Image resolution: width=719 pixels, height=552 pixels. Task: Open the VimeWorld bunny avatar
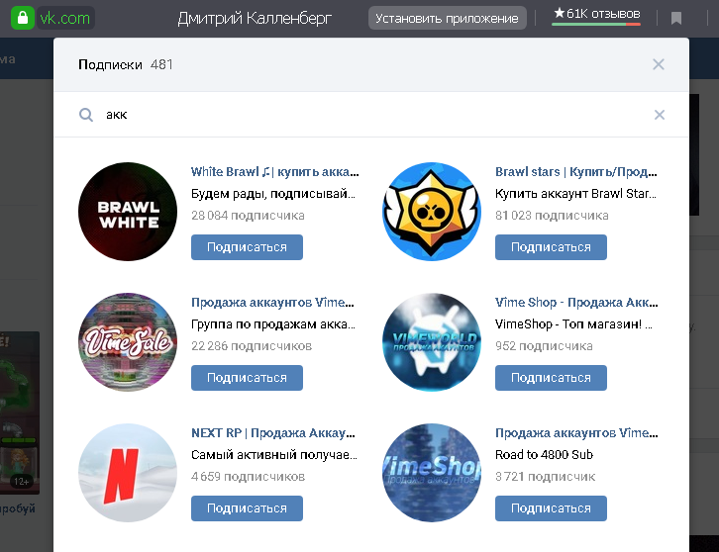click(x=432, y=342)
